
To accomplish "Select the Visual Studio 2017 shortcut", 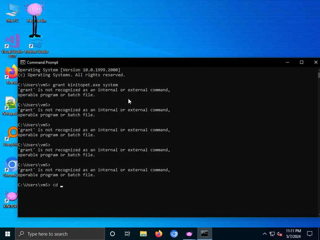I will pyautogui.click(x=12, y=46).
